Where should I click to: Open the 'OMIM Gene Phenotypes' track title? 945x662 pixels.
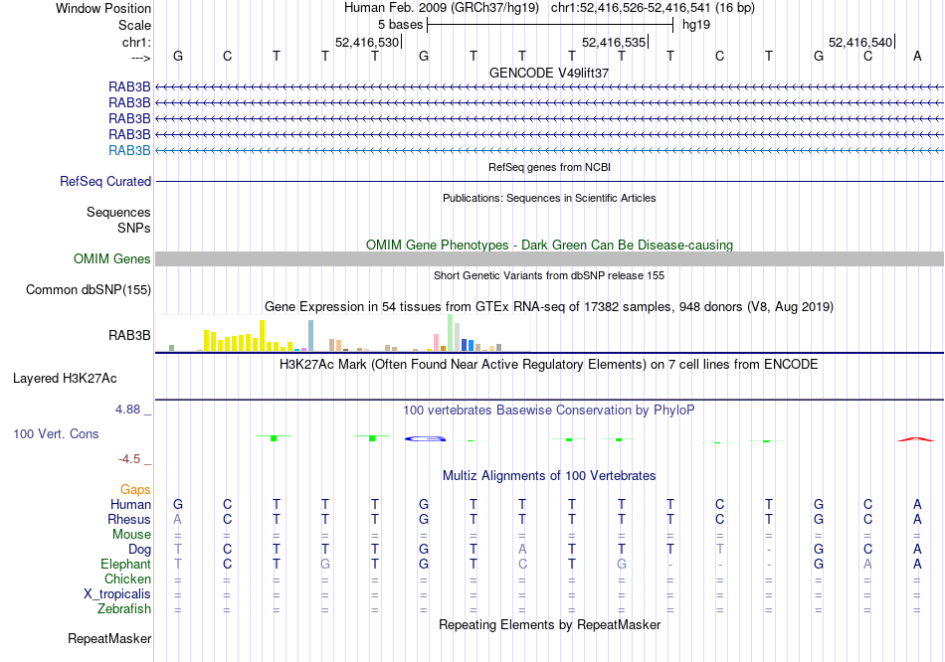tap(549, 246)
